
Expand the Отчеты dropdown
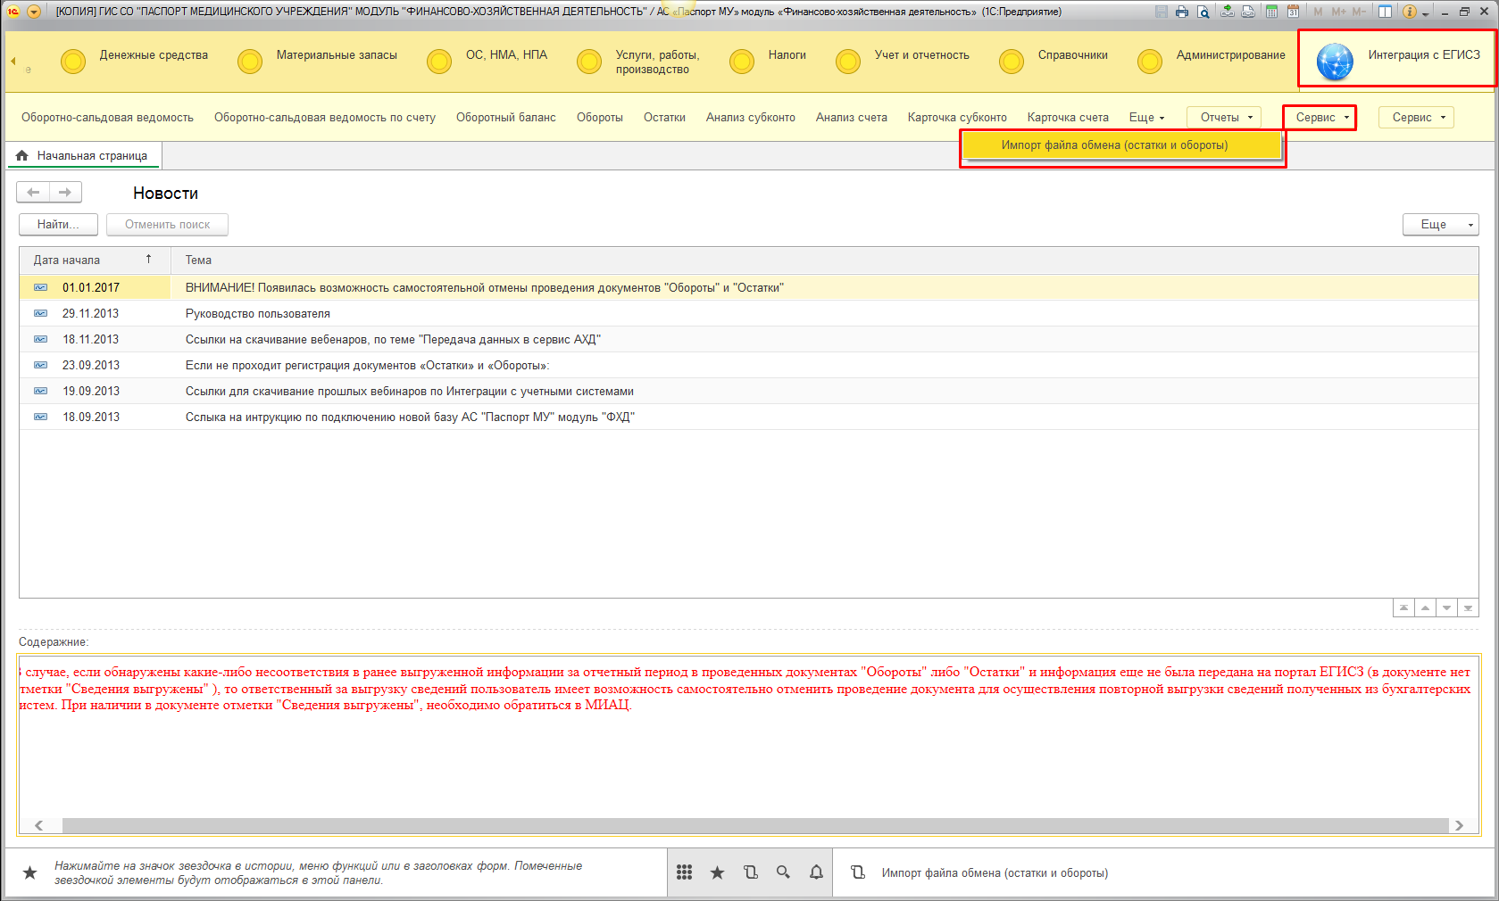[1224, 118]
